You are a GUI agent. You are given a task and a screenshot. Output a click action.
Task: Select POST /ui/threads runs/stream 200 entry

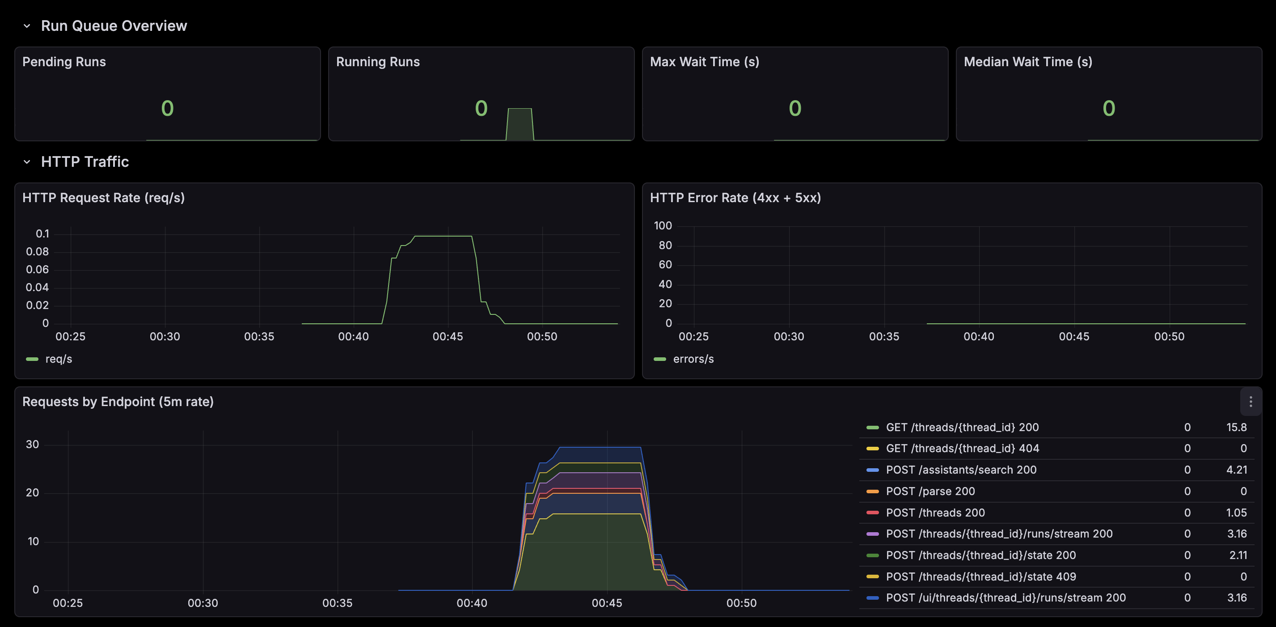[x=1006, y=598]
